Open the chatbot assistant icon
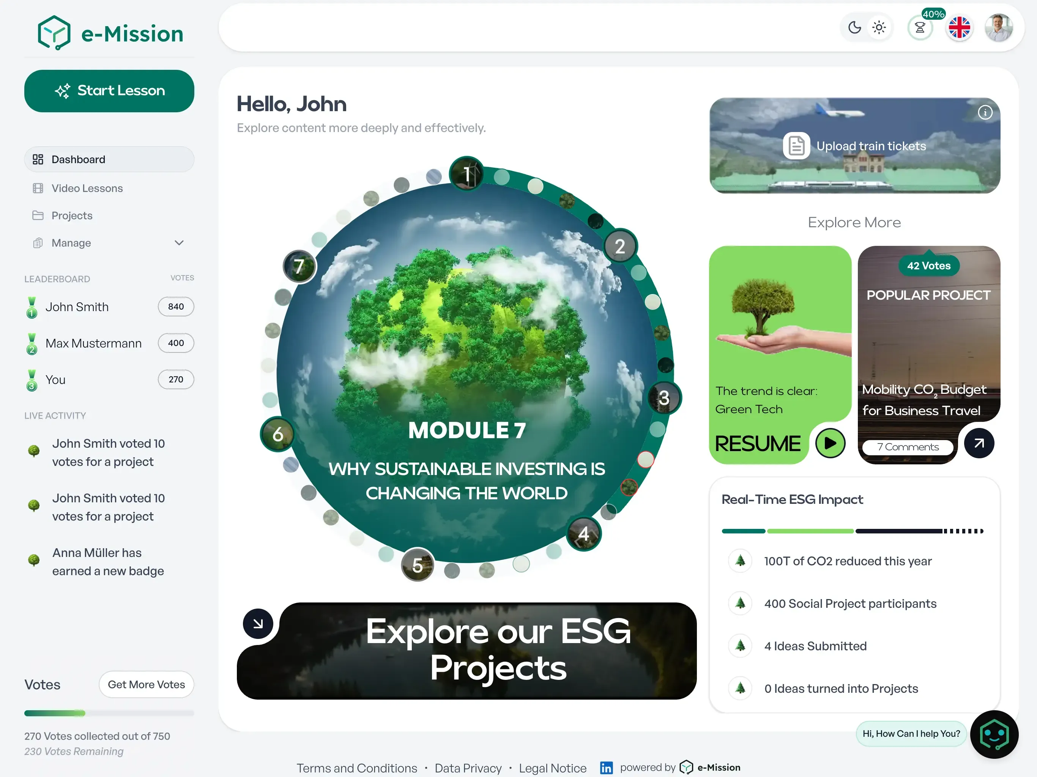Screen dimensions: 1037x777 coord(994,735)
